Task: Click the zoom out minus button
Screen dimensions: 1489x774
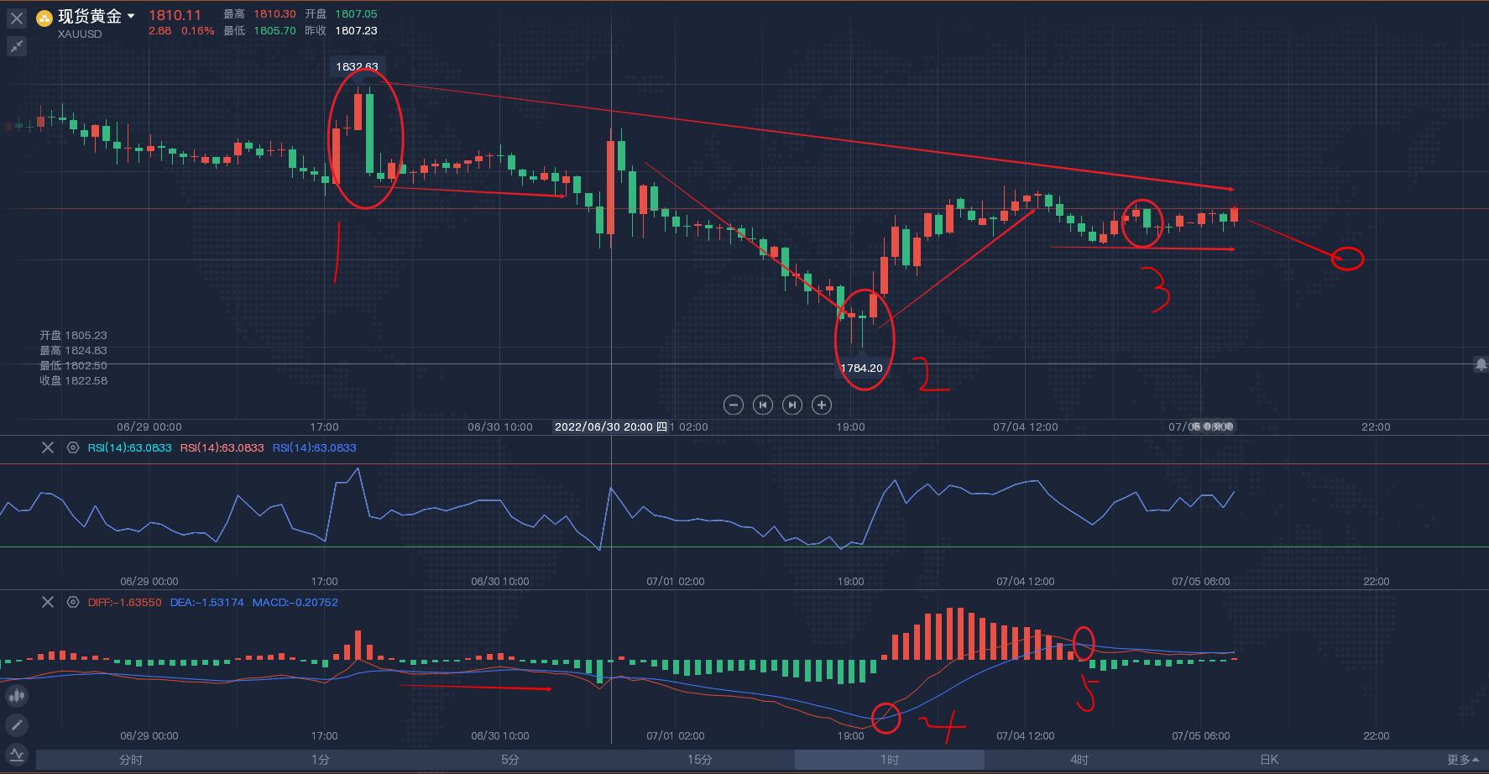Action: click(x=733, y=405)
